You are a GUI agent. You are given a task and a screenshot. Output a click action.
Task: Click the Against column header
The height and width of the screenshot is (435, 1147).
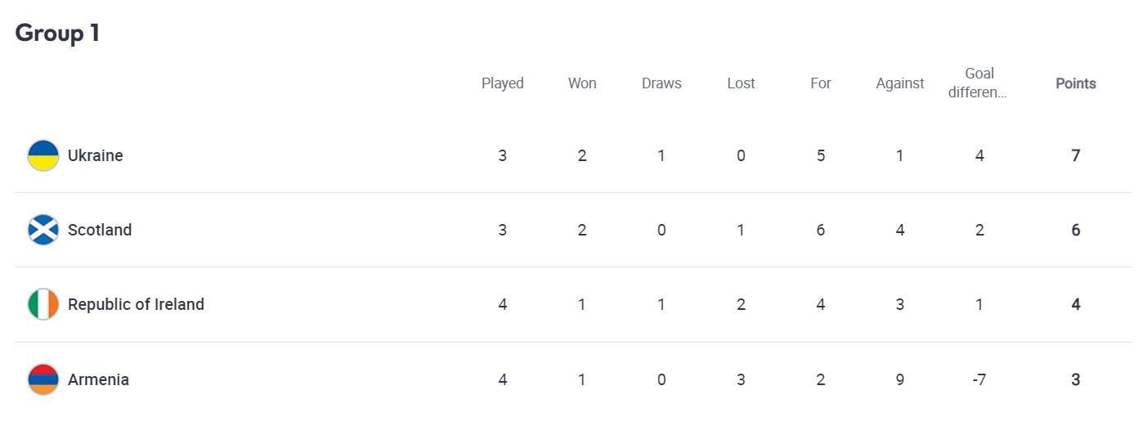[900, 83]
